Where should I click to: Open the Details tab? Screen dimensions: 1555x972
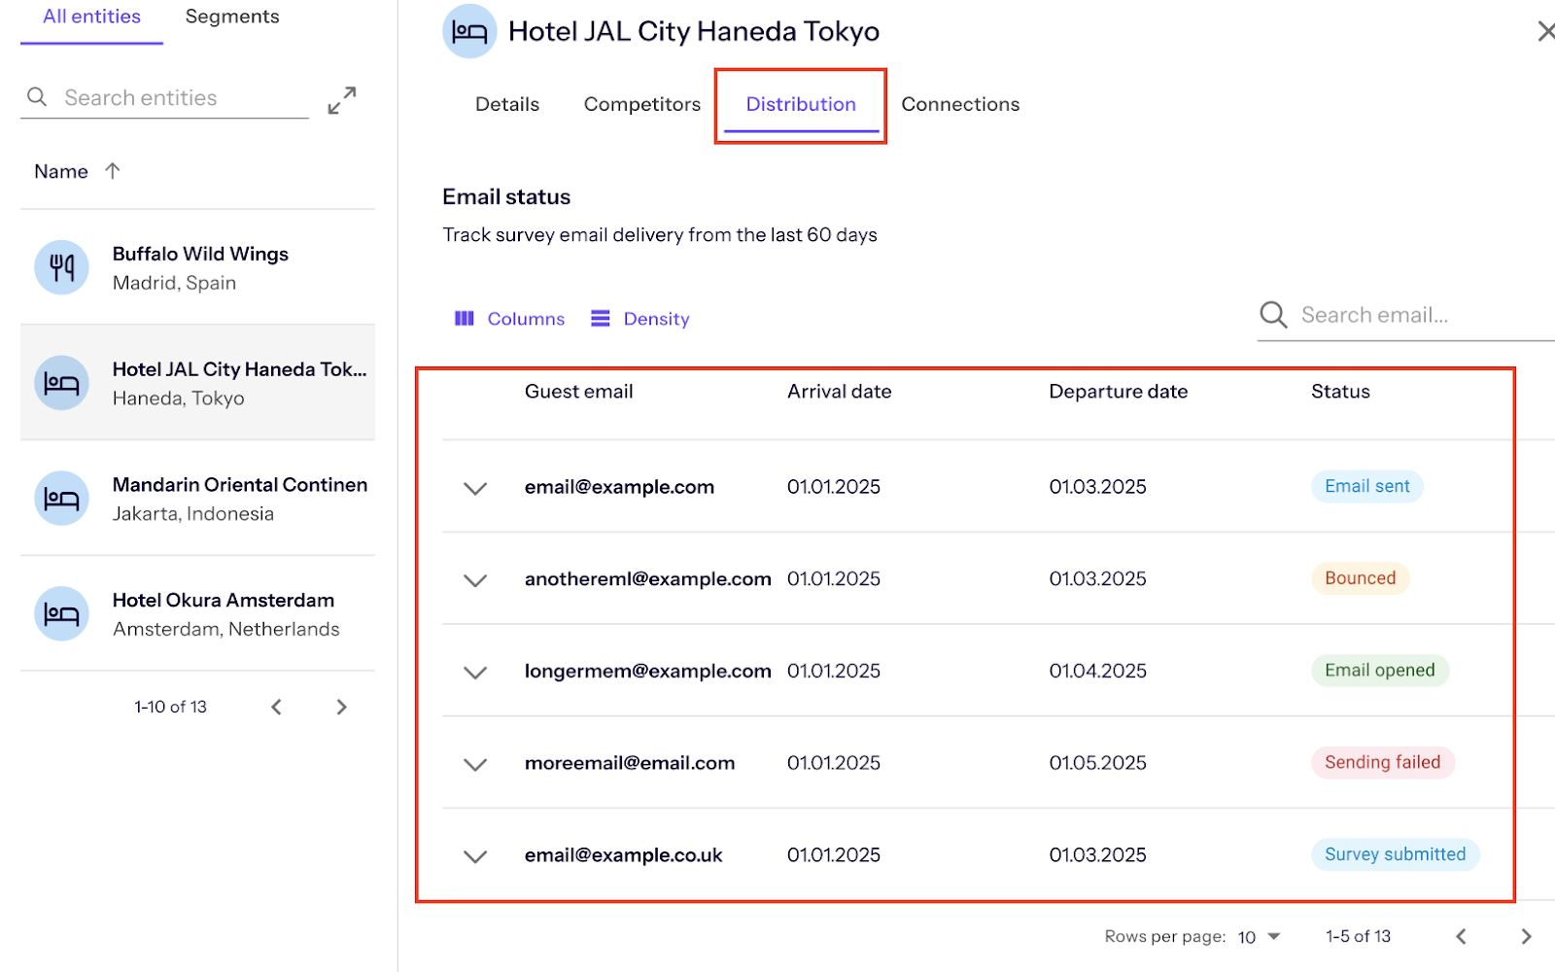[x=507, y=104]
